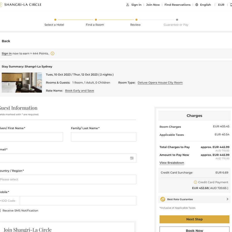The width and height of the screenshot is (232, 232).
Task: Click the 'EUR 405.45' room charges value
Action: pos(221,126)
